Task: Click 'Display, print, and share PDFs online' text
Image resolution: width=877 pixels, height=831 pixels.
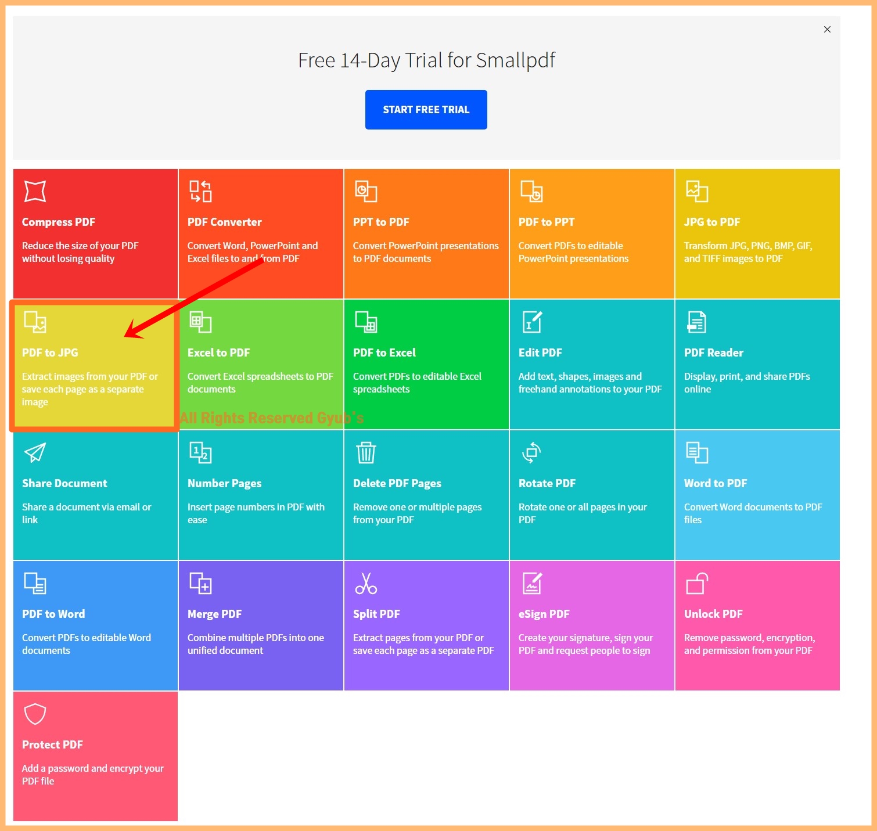Action: pyautogui.click(x=747, y=383)
